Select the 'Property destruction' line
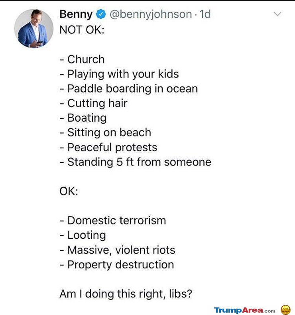Image resolution: width=295 pixels, height=315 pixels. point(117,265)
